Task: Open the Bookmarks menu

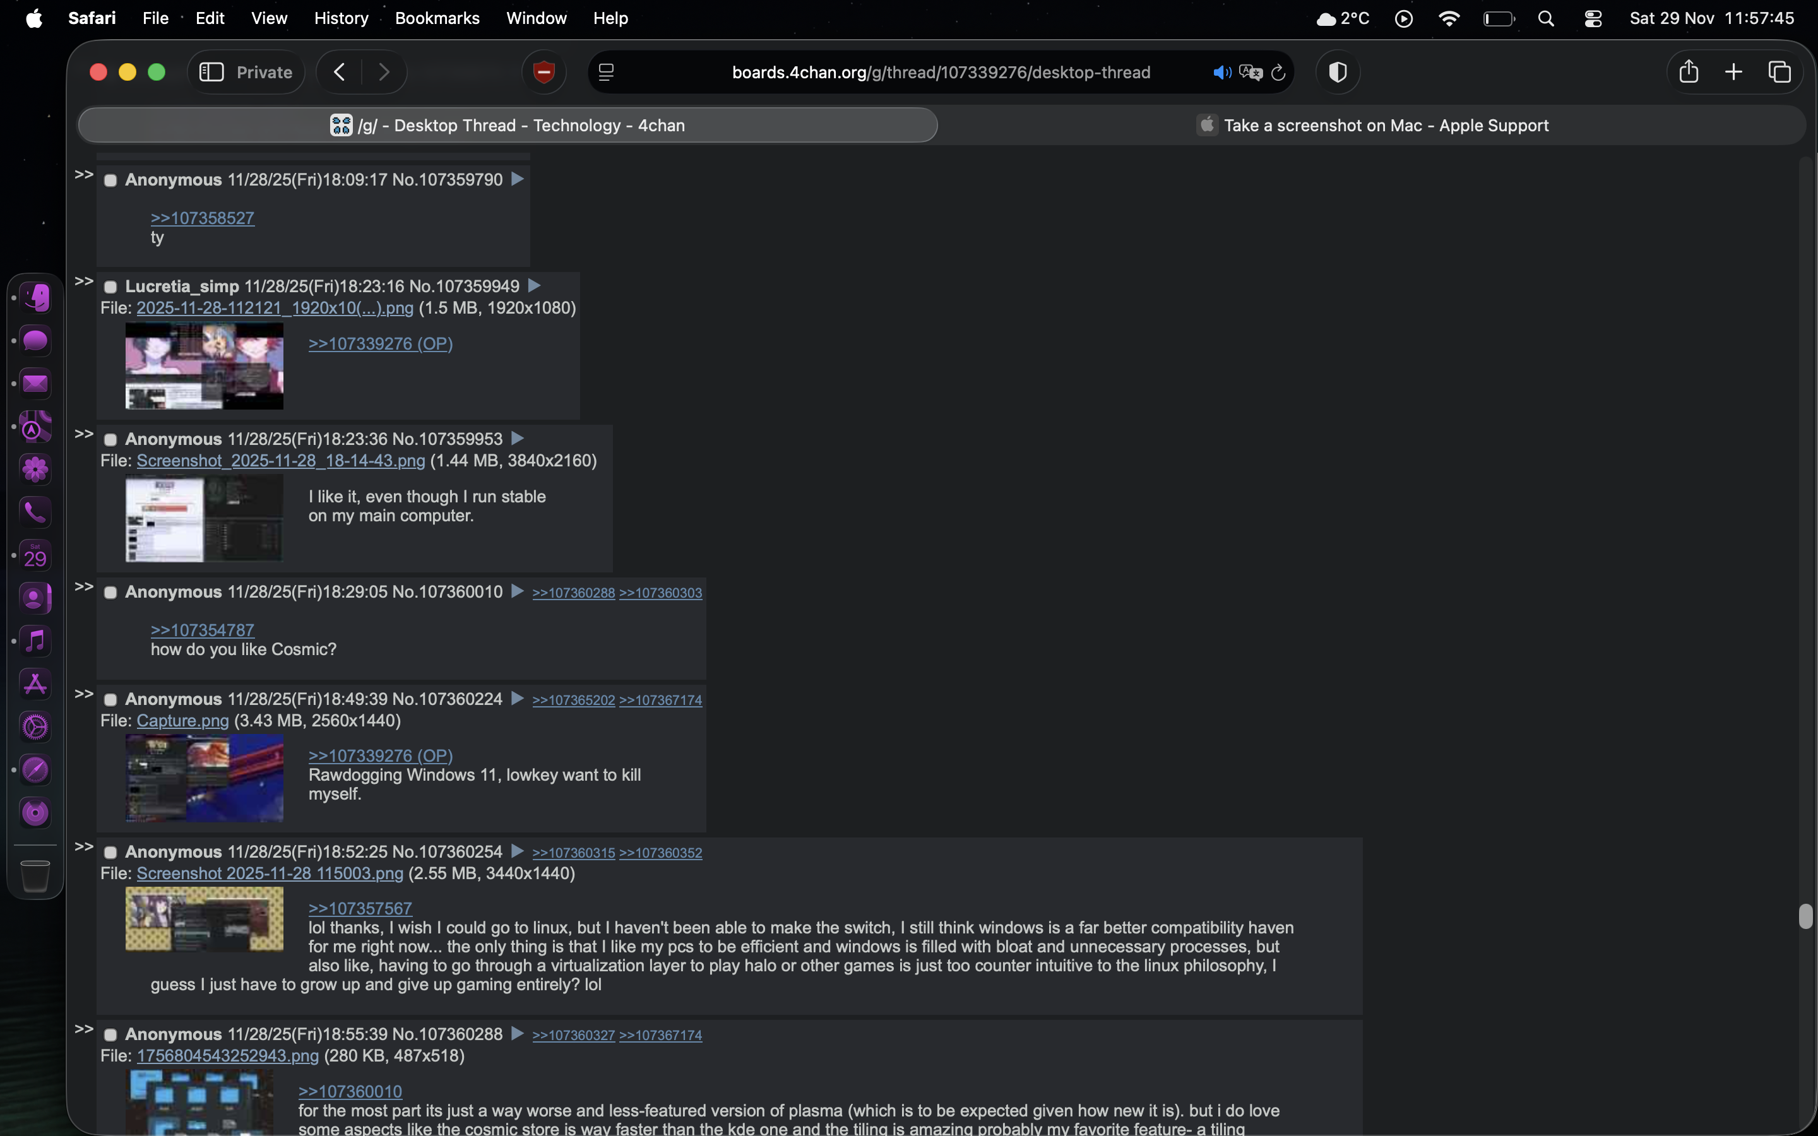Action: pyautogui.click(x=436, y=18)
